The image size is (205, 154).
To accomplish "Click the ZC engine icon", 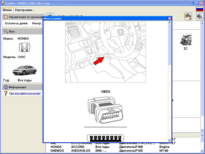I will pyautogui.click(x=185, y=40).
